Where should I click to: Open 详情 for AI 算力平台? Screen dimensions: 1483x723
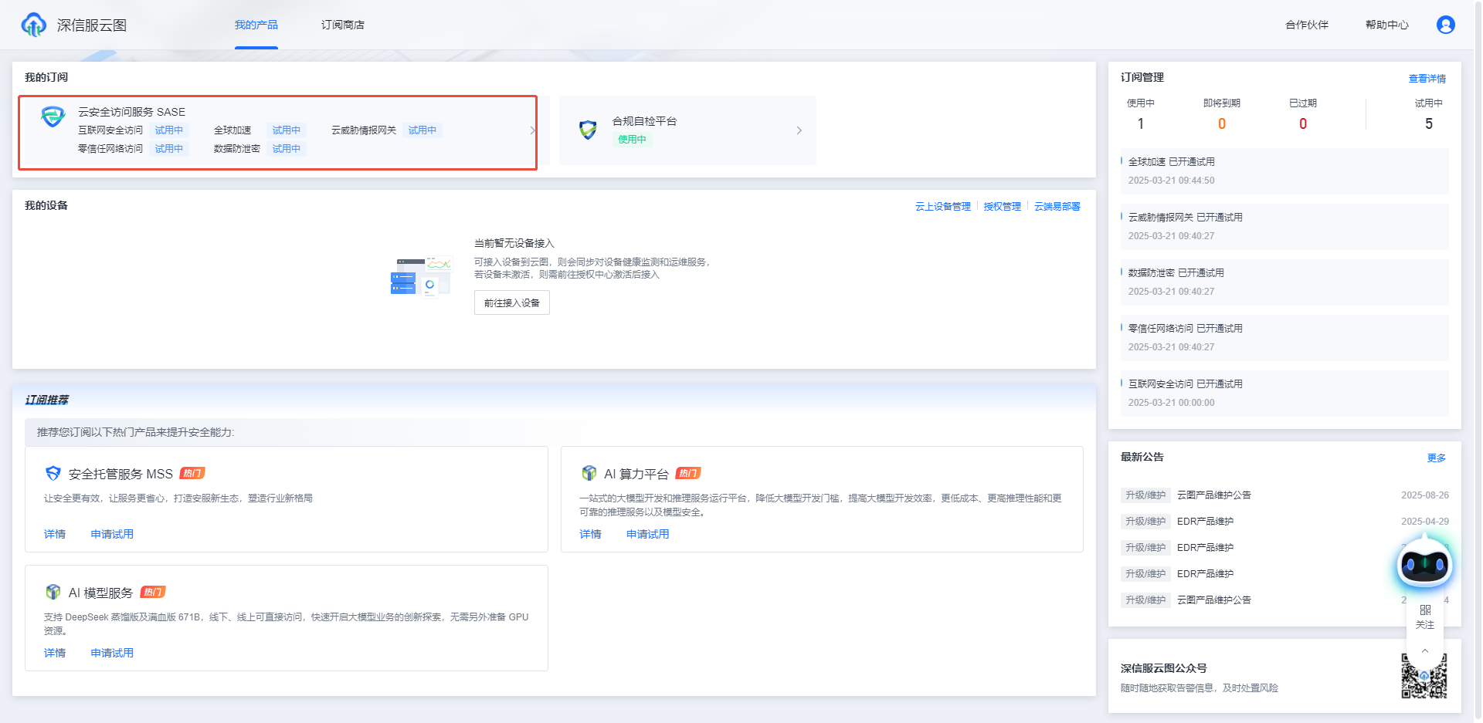591,534
